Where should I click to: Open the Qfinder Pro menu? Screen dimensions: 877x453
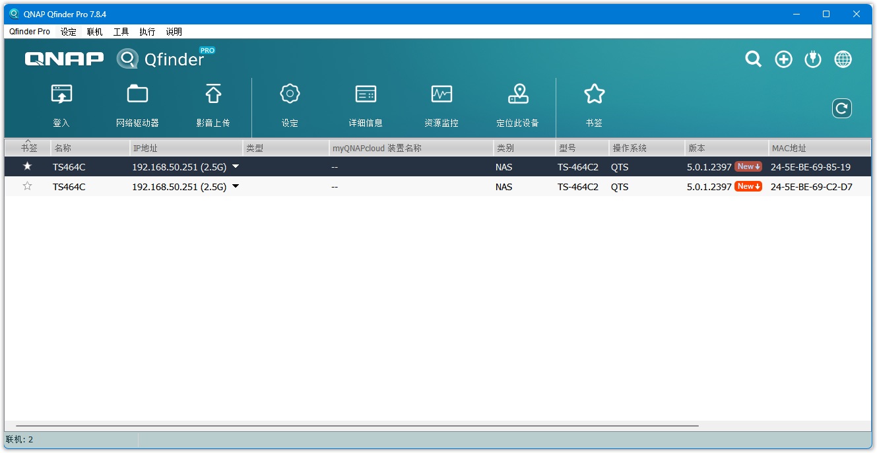pos(30,32)
